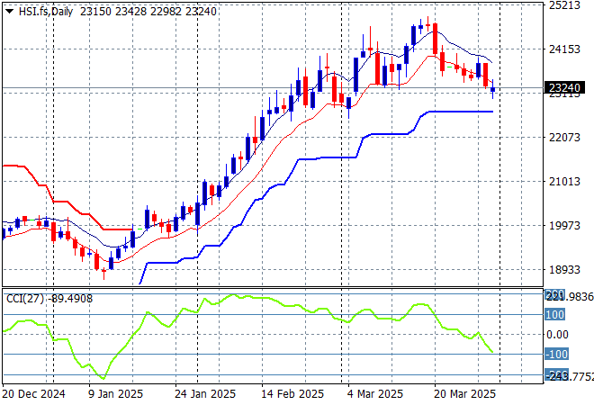Click the 24153 price scale label
The height and width of the screenshot is (405, 594).
[x=563, y=49]
